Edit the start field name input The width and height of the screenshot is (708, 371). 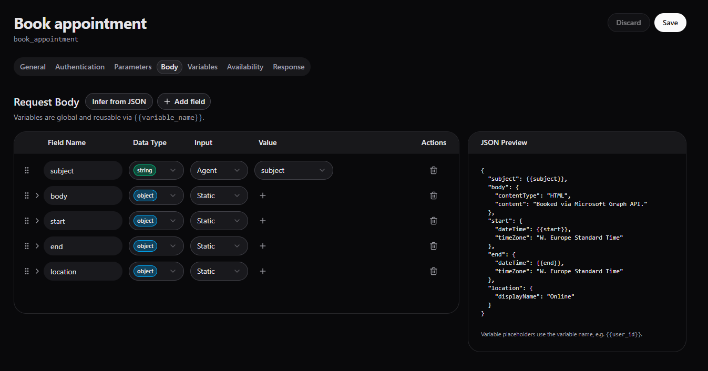[83, 221]
